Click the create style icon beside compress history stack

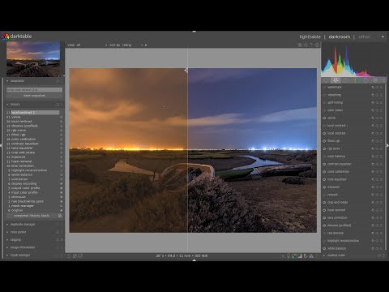(60, 216)
